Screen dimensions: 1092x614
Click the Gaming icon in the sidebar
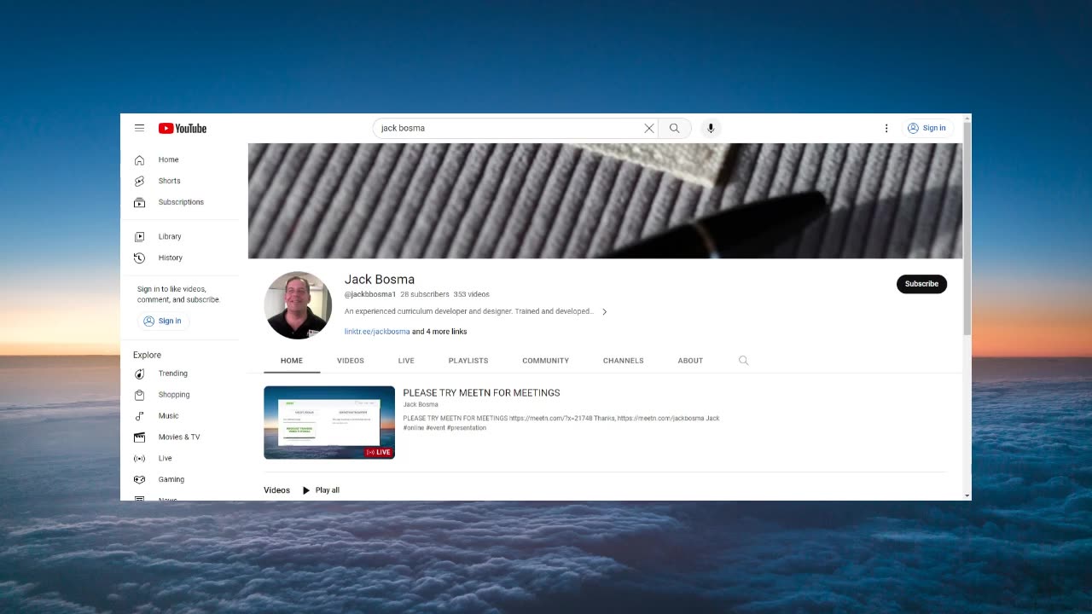pyautogui.click(x=139, y=479)
